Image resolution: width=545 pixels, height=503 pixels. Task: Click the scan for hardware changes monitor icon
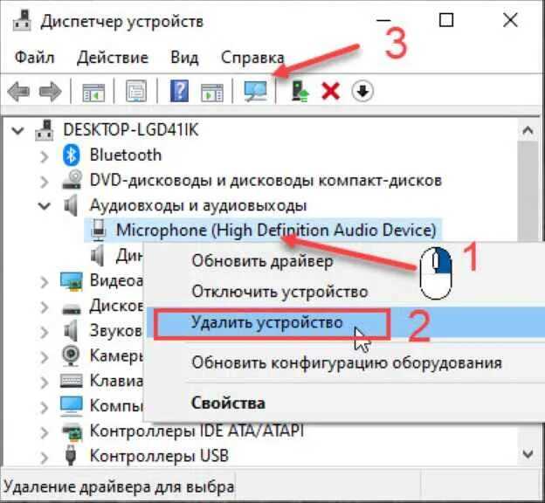click(255, 91)
